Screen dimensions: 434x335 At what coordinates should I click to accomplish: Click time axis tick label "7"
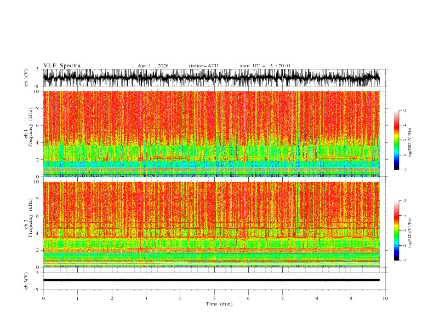click(x=283, y=298)
